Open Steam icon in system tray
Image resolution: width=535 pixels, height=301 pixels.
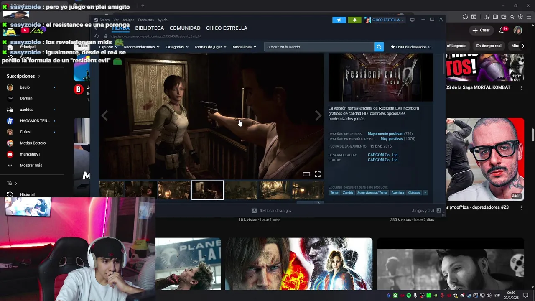469,296
